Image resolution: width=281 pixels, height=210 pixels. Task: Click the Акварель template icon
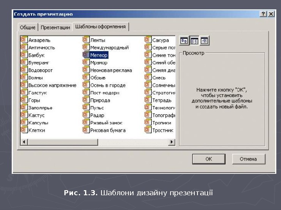[x=24, y=40]
